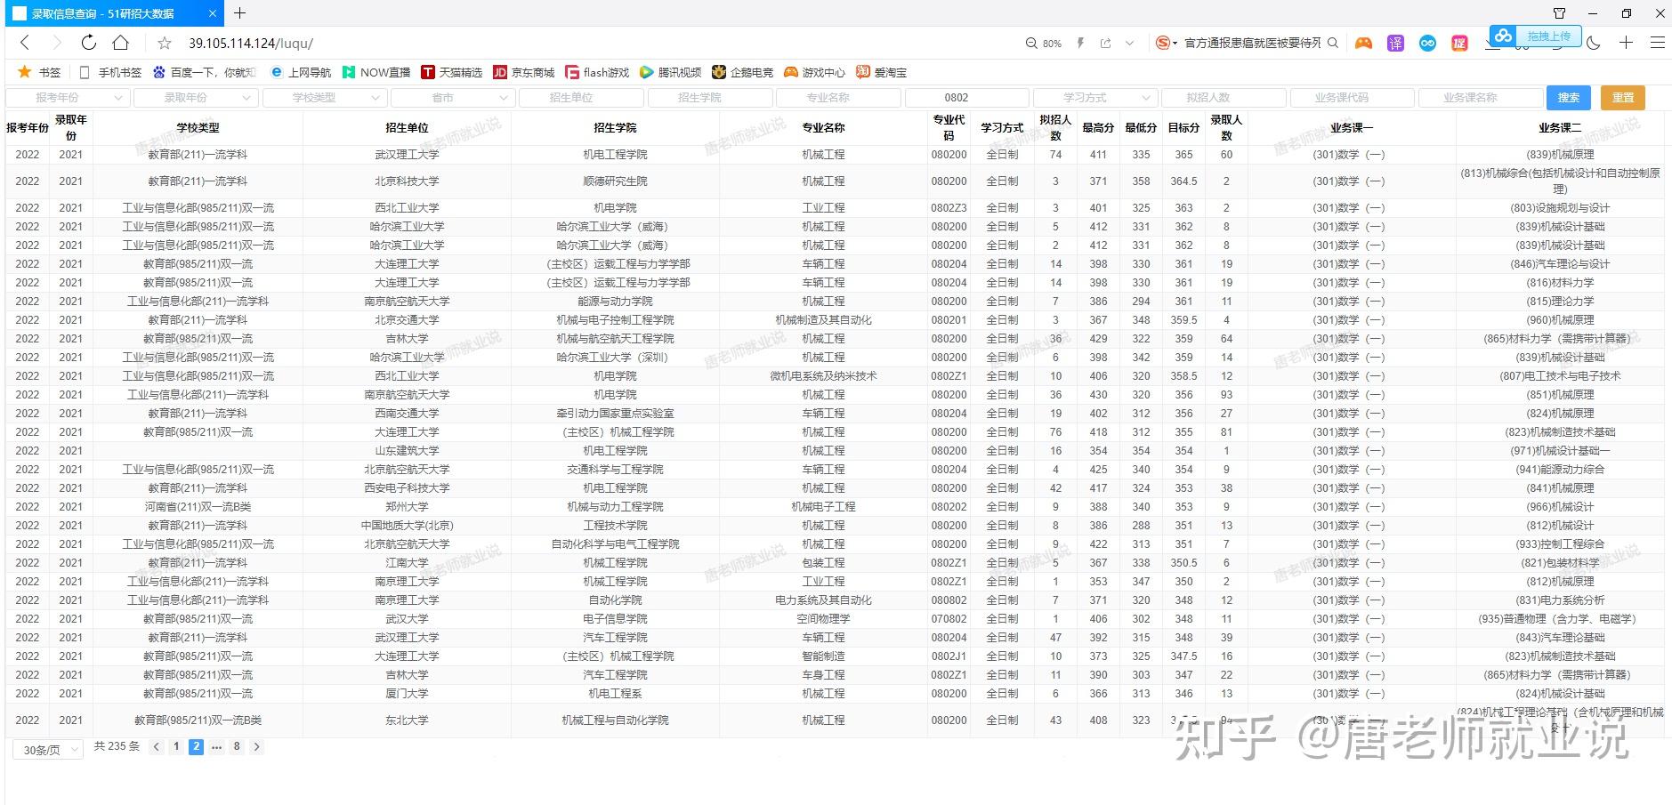Open the 爱淘宝 bookmark
The height and width of the screenshot is (805, 1672).
[x=881, y=72]
